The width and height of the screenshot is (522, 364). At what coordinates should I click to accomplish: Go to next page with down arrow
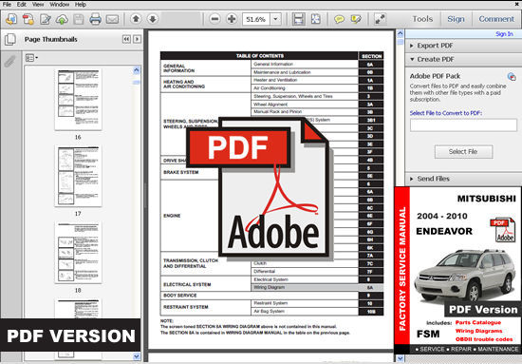click(x=153, y=19)
